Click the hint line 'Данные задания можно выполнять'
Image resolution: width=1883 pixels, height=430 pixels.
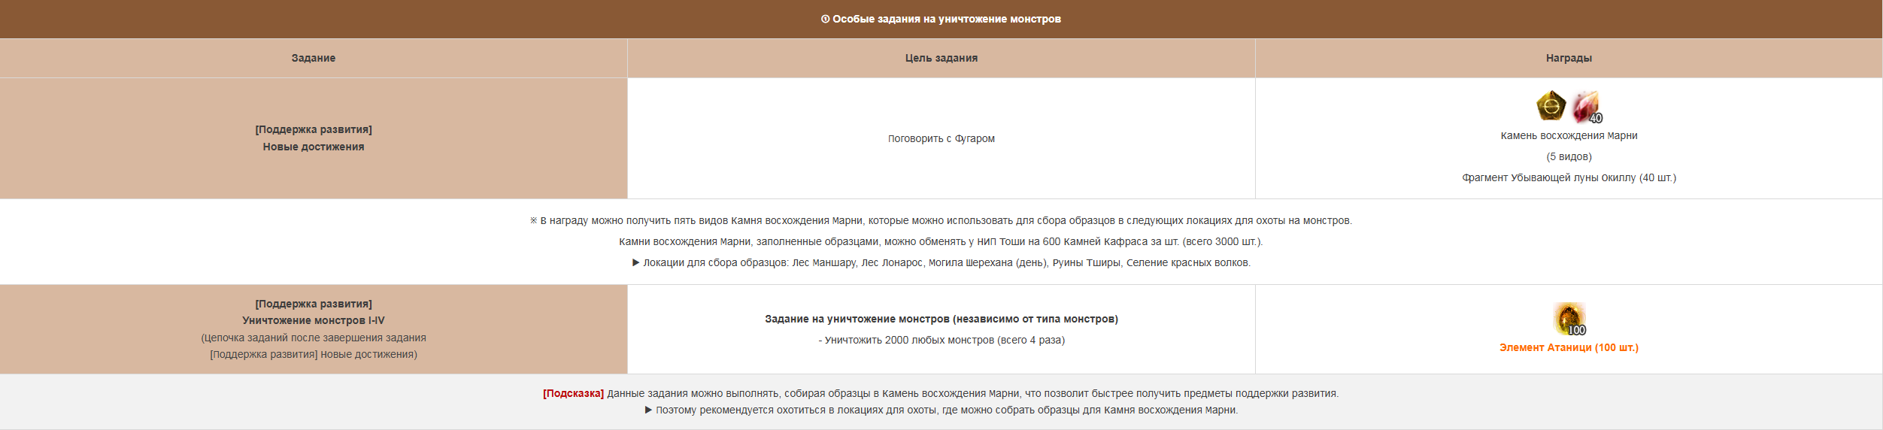point(972,393)
